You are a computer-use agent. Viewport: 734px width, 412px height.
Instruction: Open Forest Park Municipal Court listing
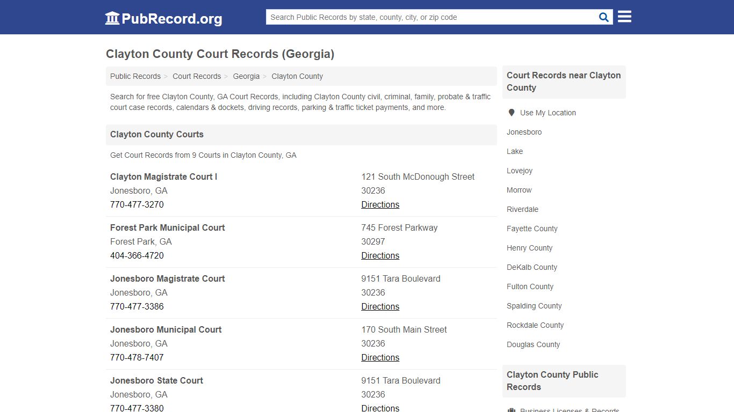[168, 227]
